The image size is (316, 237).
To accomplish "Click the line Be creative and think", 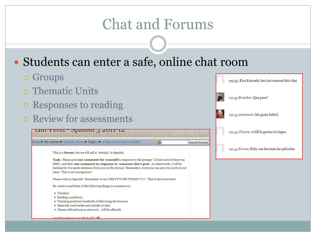I will pyautogui.click(x=92, y=186).
